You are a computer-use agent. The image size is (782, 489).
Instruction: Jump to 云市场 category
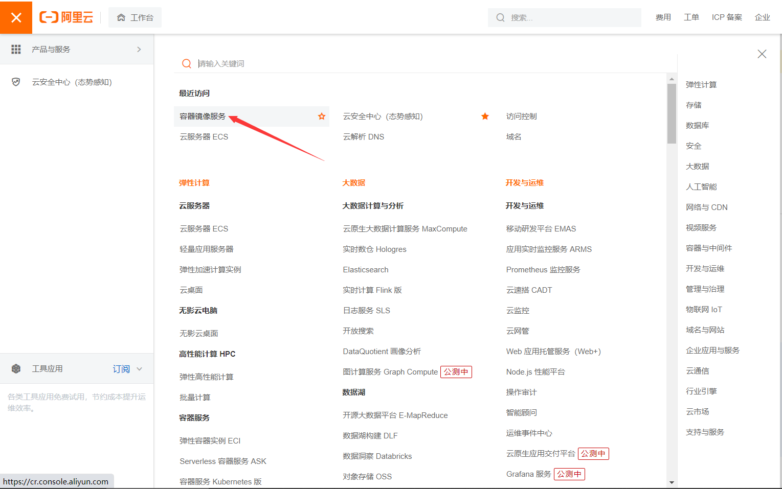[x=697, y=412]
